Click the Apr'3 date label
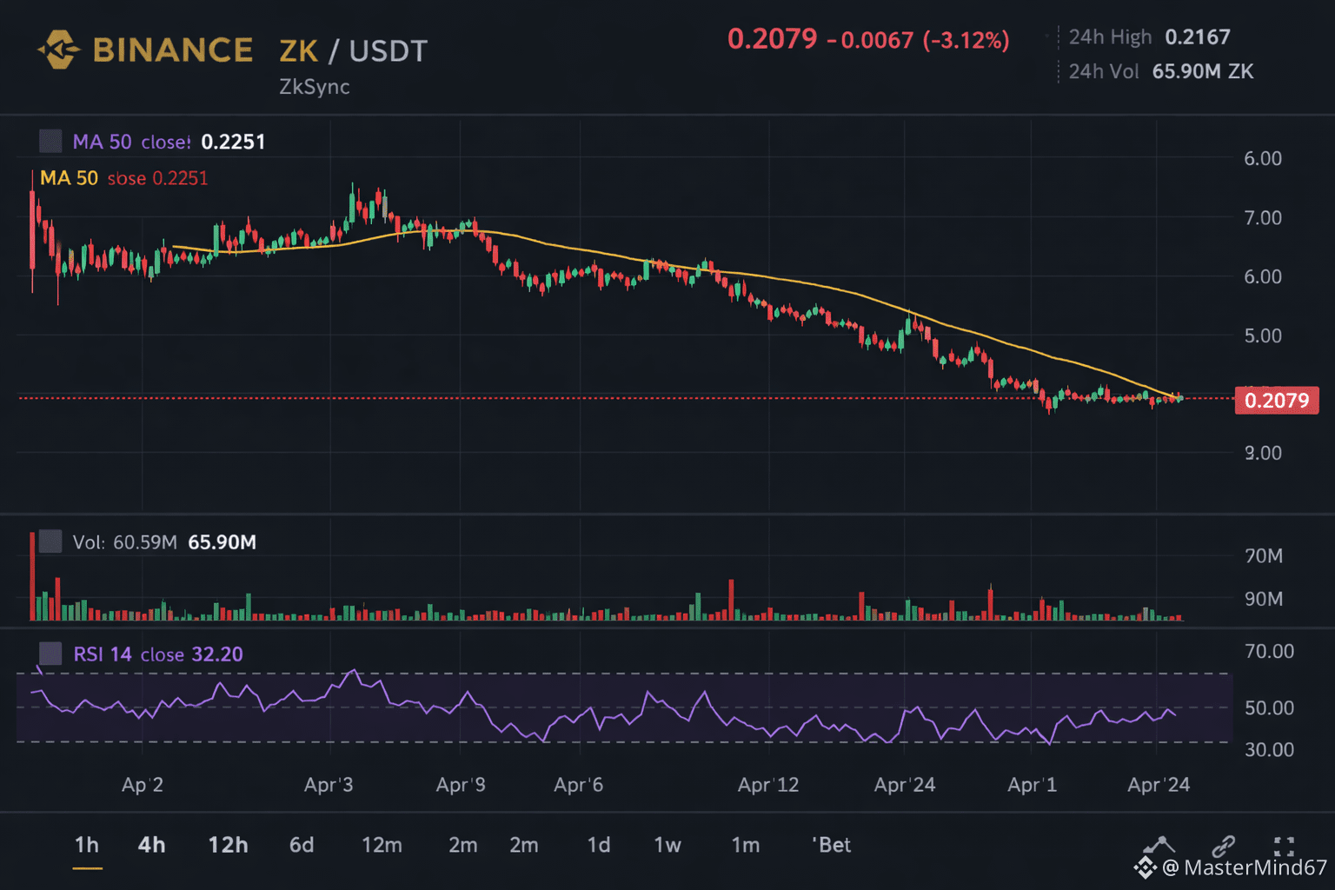Image resolution: width=1335 pixels, height=890 pixels. 329,785
